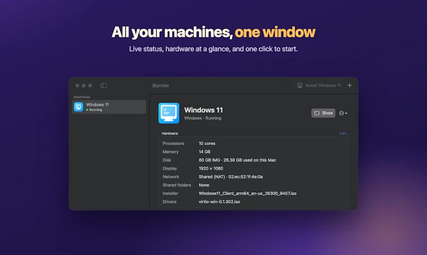Open the more actions ellipsis dropdown

click(343, 113)
